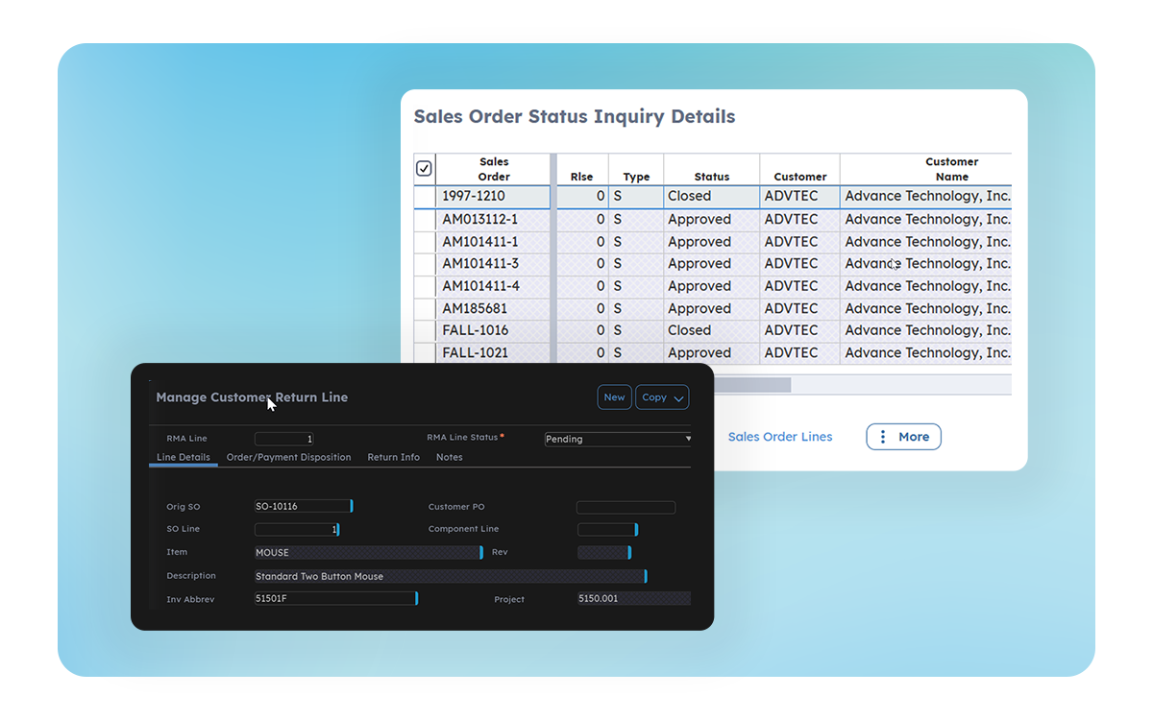This screenshot has height=720, width=1153.
Task: Open the Sales Order Lines link
Action: tap(779, 437)
